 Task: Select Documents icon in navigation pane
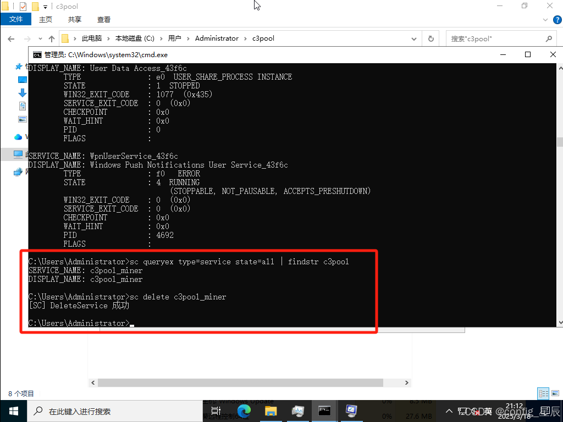(x=22, y=106)
